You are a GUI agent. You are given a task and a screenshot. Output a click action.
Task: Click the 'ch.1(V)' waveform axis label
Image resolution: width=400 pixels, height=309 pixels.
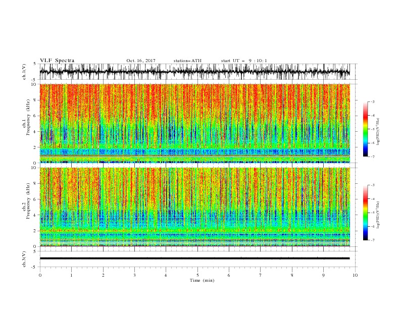coord(24,72)
